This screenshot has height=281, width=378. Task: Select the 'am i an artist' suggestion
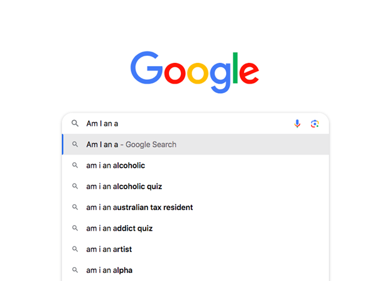pyautogui.click(x=109, y=250)
